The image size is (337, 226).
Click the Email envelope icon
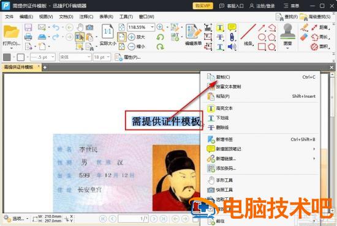(x=42, y=27)
